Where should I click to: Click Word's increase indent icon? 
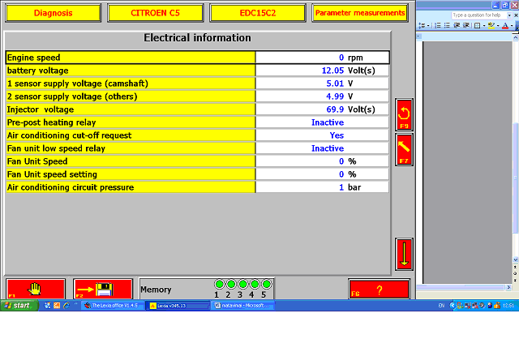tap(466, 25)
